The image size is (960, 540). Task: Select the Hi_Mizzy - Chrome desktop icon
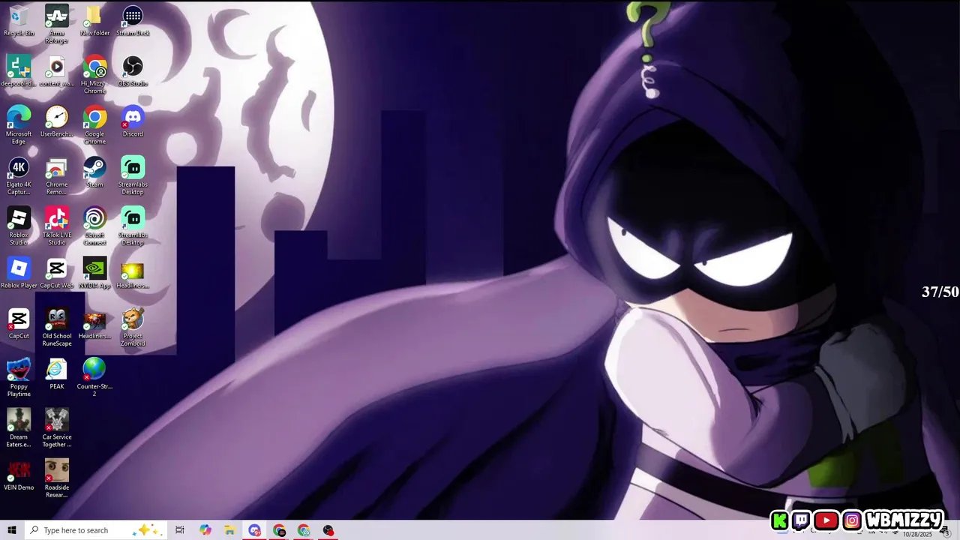click(94, 74)
